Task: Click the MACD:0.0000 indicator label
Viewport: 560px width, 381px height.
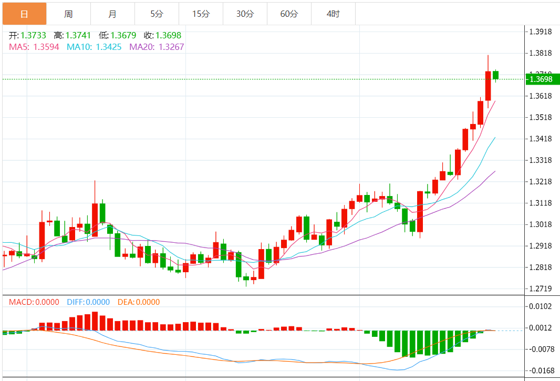Action: click(x=34, y=302)
